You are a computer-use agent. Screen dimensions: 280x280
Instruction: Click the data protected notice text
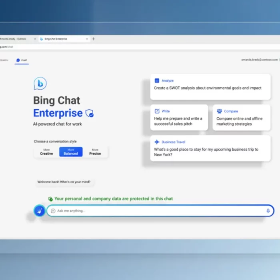click(x=114, y=199)
